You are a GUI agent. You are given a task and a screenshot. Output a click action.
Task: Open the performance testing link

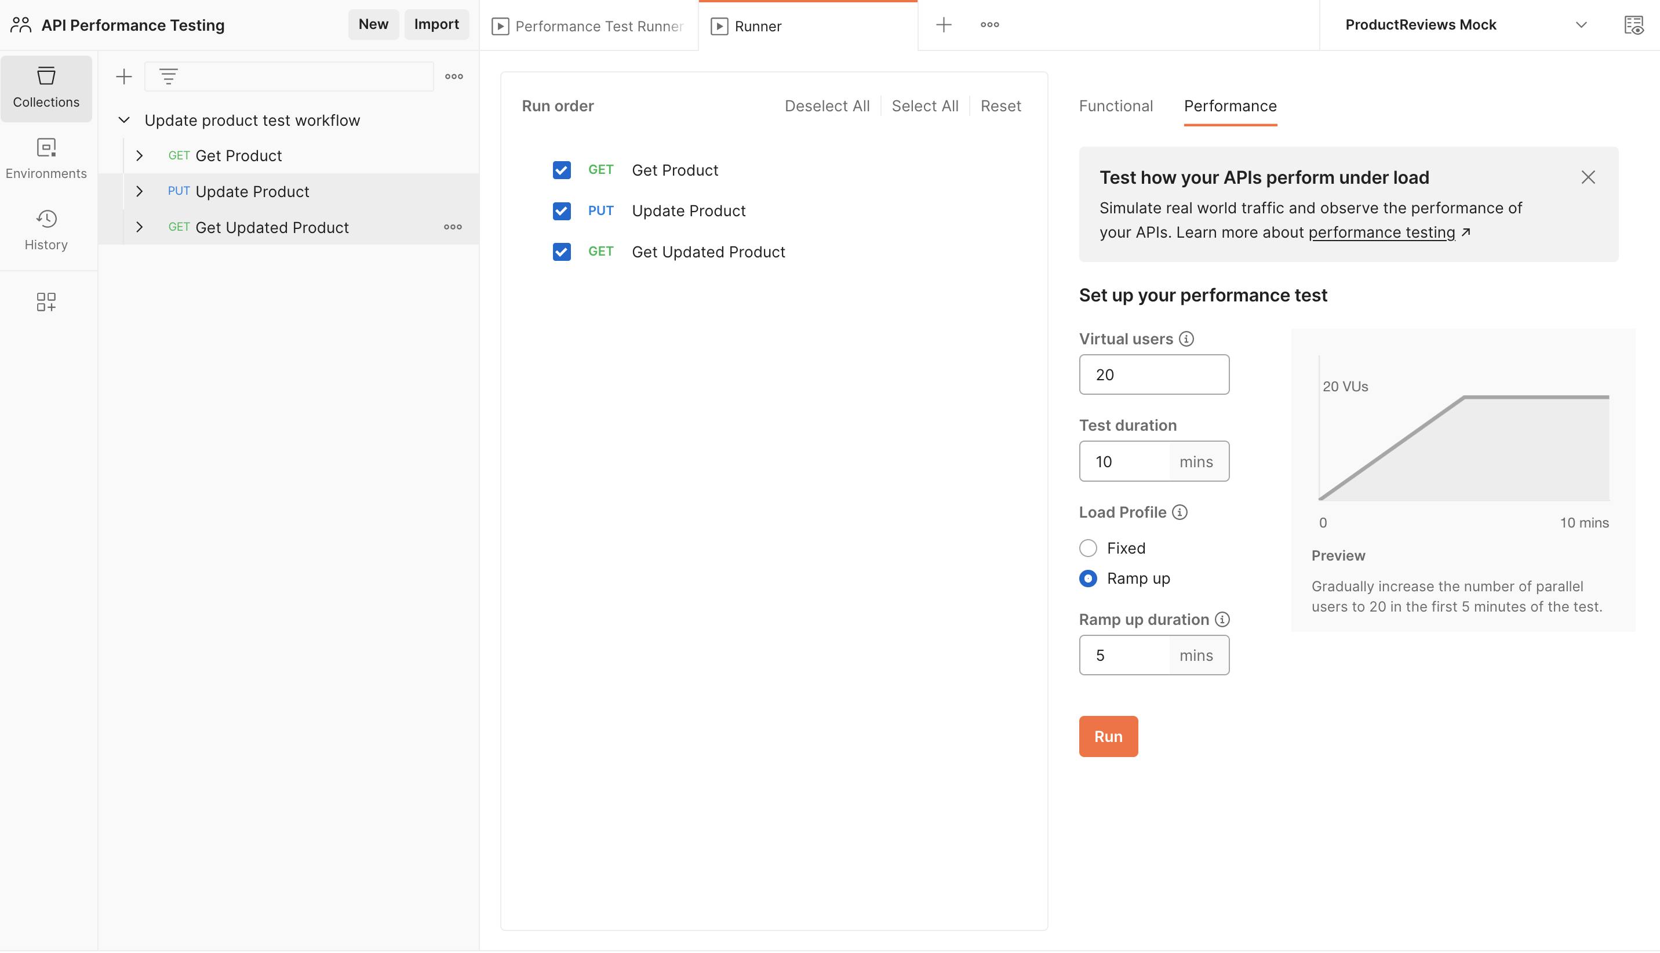(1381, 232)
